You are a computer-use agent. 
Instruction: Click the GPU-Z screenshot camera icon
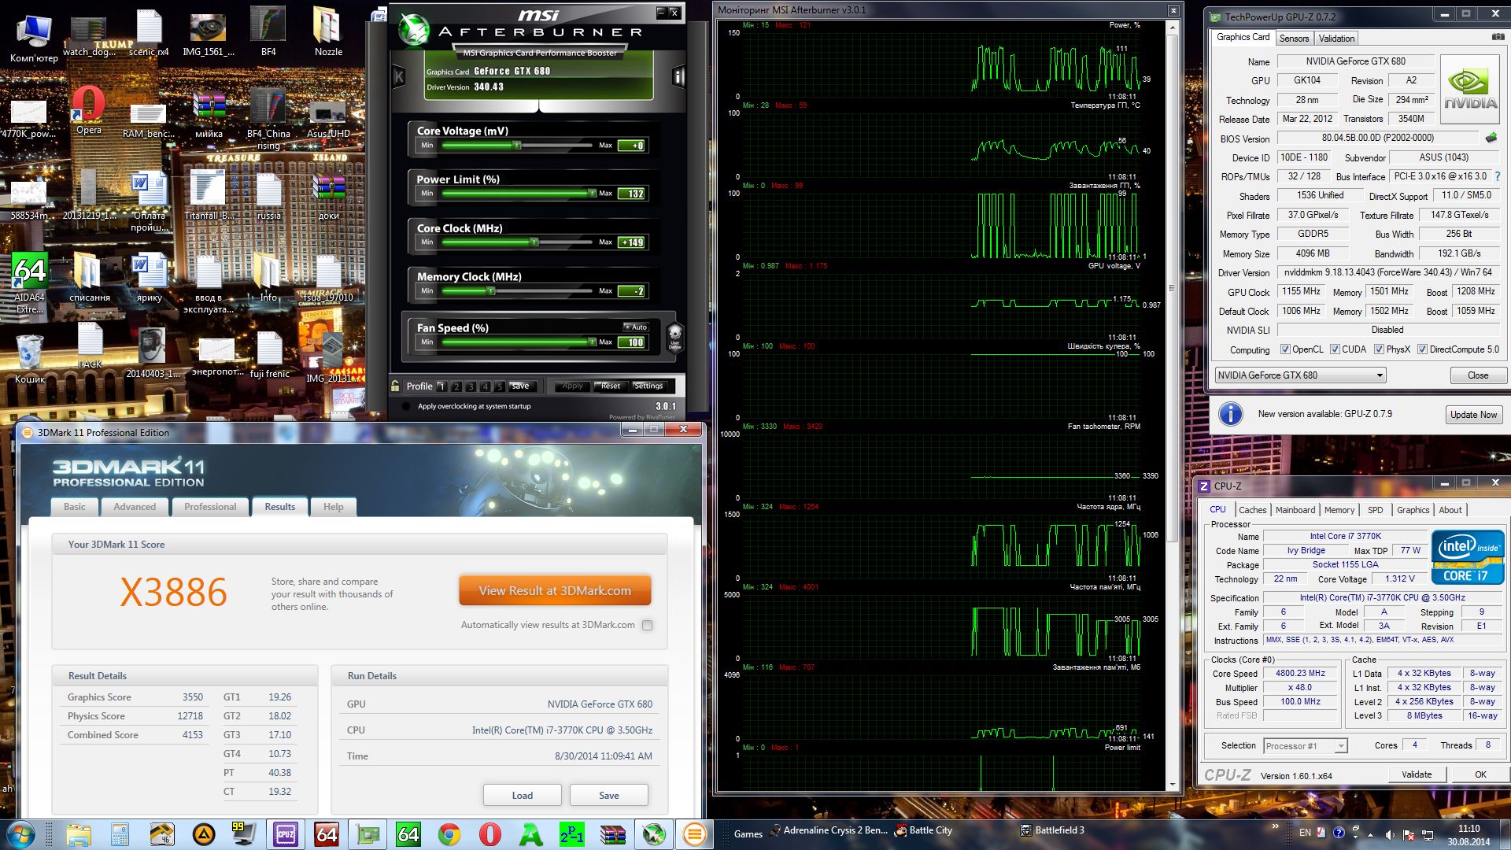(1498, 37)
